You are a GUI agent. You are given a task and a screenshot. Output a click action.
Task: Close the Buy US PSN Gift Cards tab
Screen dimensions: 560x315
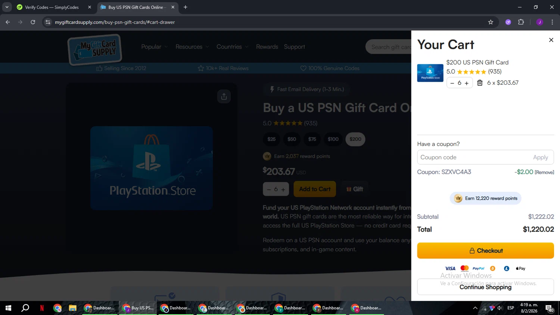tap(173, 7)
